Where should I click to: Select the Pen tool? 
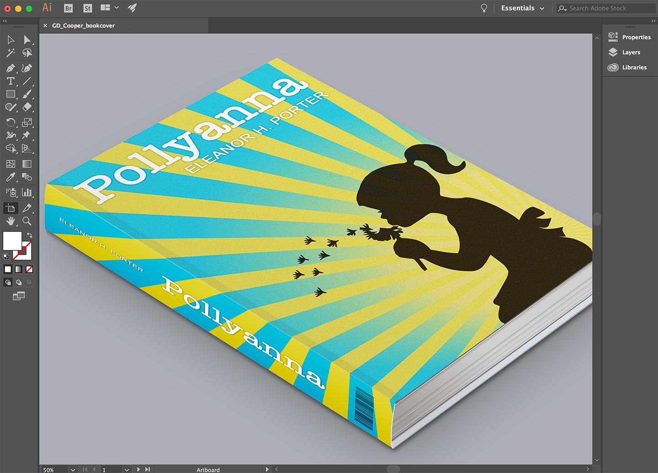pos(10,68)
